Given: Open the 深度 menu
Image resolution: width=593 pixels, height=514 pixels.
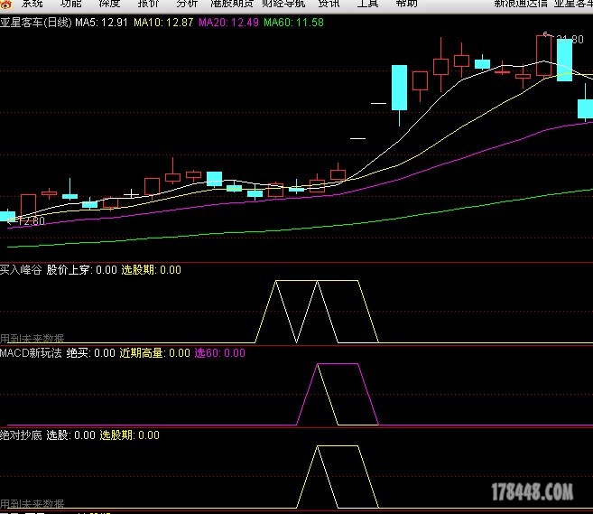Looking at the screenshot, I should click(x=110, y=4).
